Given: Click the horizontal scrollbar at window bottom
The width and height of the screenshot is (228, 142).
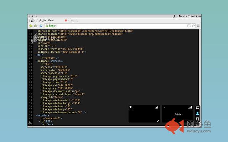Looking at the screenshot, I should click(x=102, y=127).
